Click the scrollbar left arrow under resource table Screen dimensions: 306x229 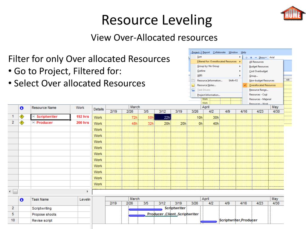click(10, 192)
